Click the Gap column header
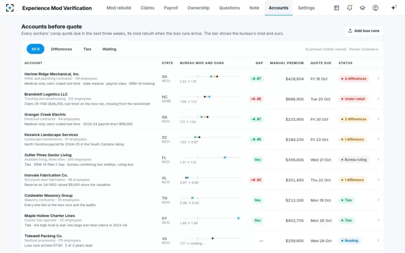405x253 pixels. [259, 63]
